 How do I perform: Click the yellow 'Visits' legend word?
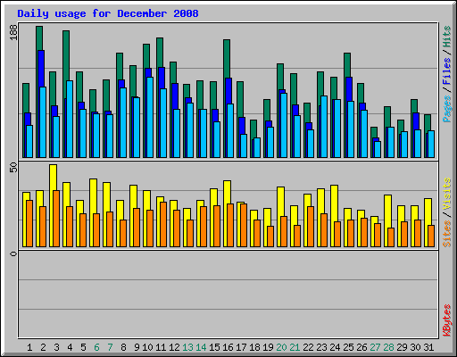[x=446, y=194]
